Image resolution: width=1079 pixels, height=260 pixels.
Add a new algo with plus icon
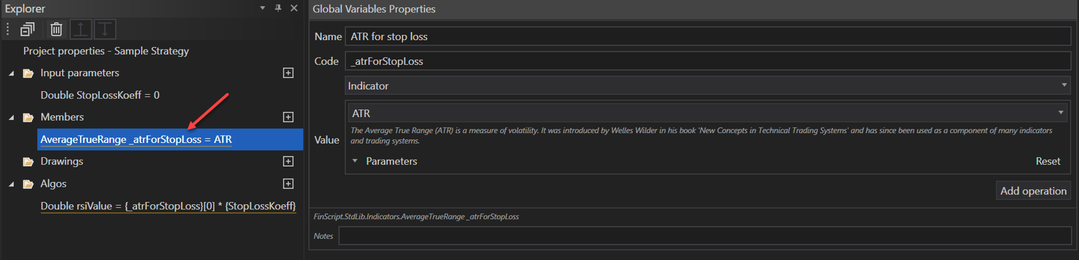tap(288, 184)
